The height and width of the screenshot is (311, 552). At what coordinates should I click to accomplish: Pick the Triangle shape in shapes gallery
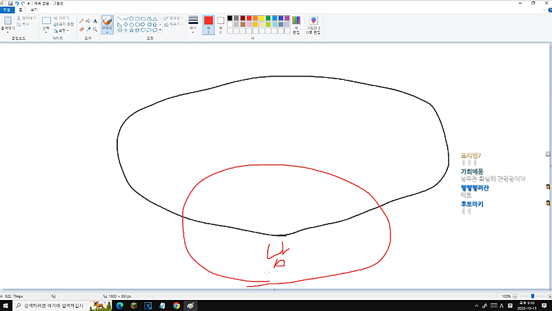[155, 19]
